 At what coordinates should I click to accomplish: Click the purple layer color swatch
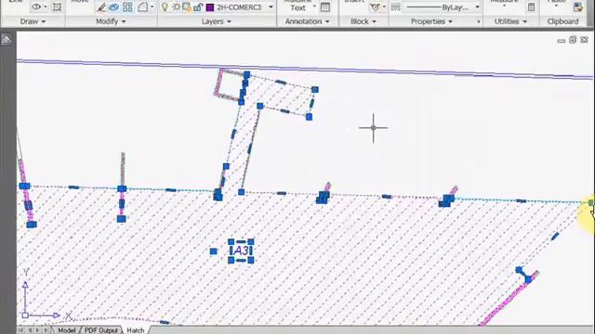click(x=210, y=7)
